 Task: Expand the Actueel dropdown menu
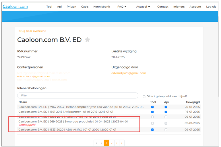click(x=143, y=7)
